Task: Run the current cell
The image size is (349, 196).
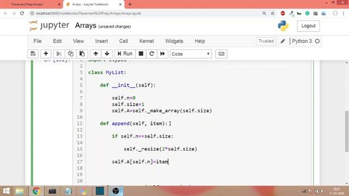Action: pyautogui.click(x=125, y=54)
